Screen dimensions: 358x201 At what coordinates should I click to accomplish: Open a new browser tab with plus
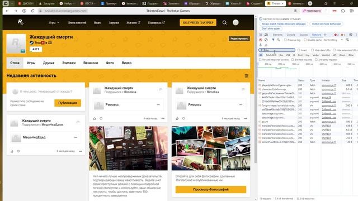coord(310,3)
